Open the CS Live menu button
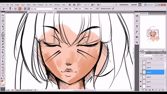Image resolution: width=167 pixels, height=94 pixels. (149, 5)
